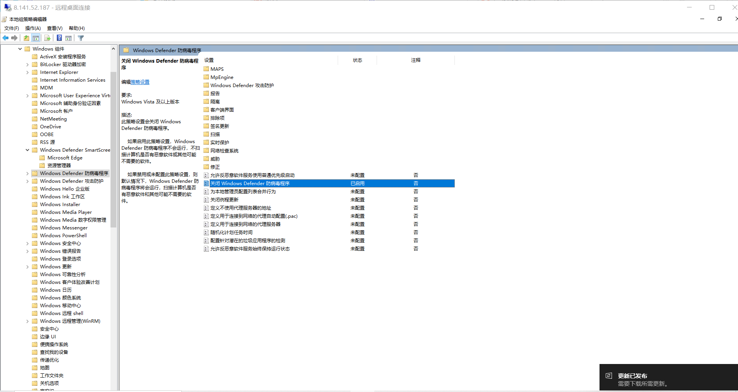Toggle the show/hide action pane icon
The height and width of the screenshot is (392, 738).
click(x=68, y=38)
